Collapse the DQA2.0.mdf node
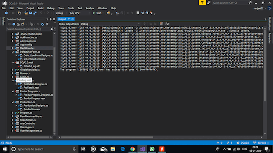This screenshot has width=273, height=153. [13, 62]
